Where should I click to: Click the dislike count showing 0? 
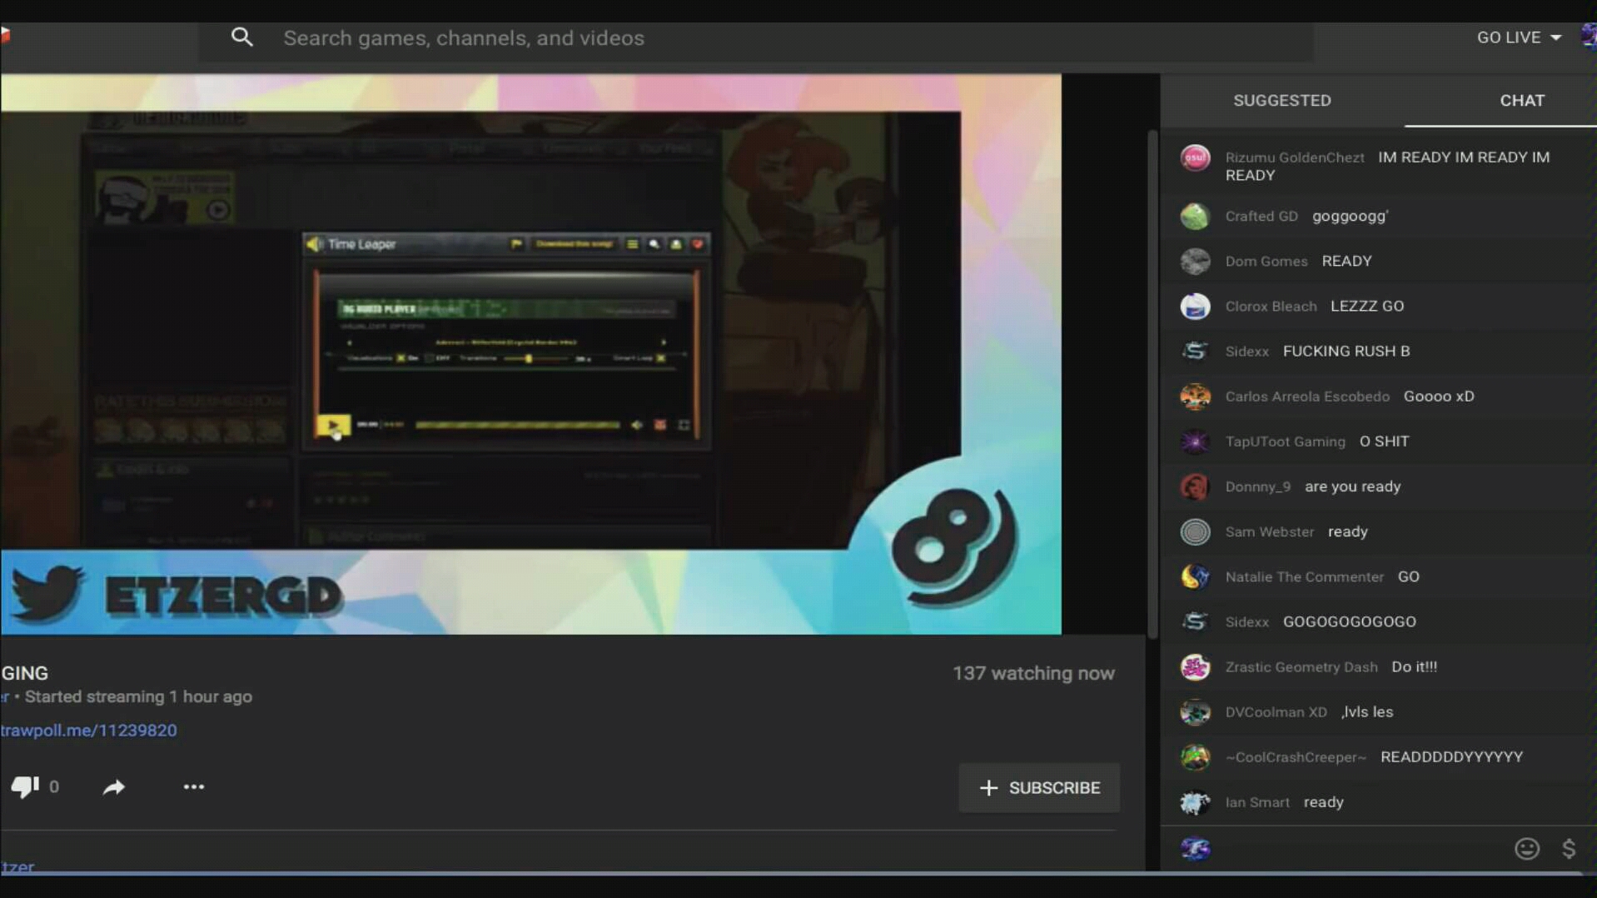click(x=54, y=787)
